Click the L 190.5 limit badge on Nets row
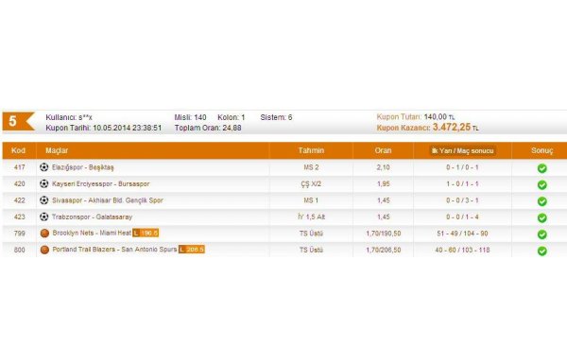Viewport: 567px width, 364px height. pos(146,233)
